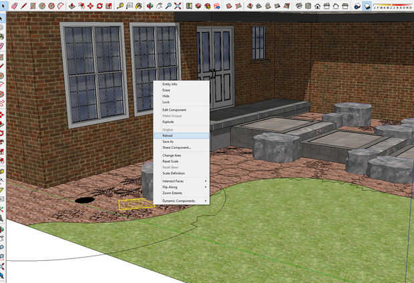Choose the Move tool with red arrows

(x=91, y=6)
